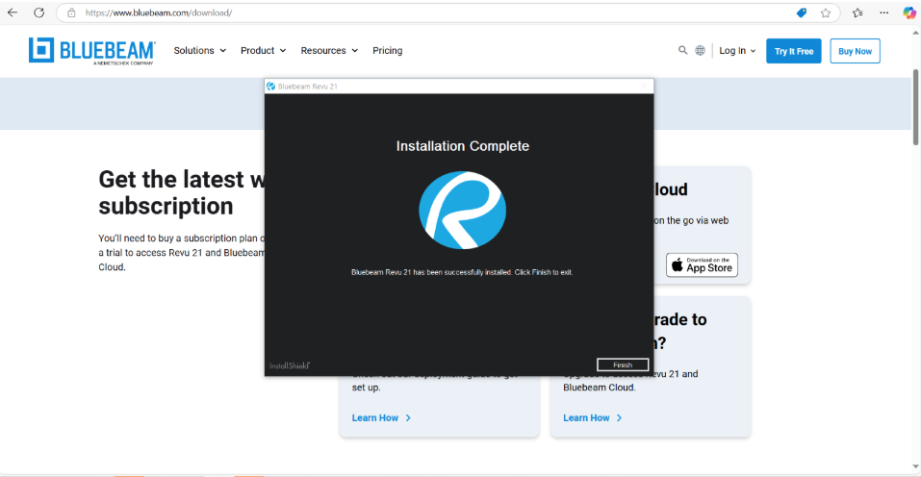Expand the Solutions dropdown menu

pos(200,51)
